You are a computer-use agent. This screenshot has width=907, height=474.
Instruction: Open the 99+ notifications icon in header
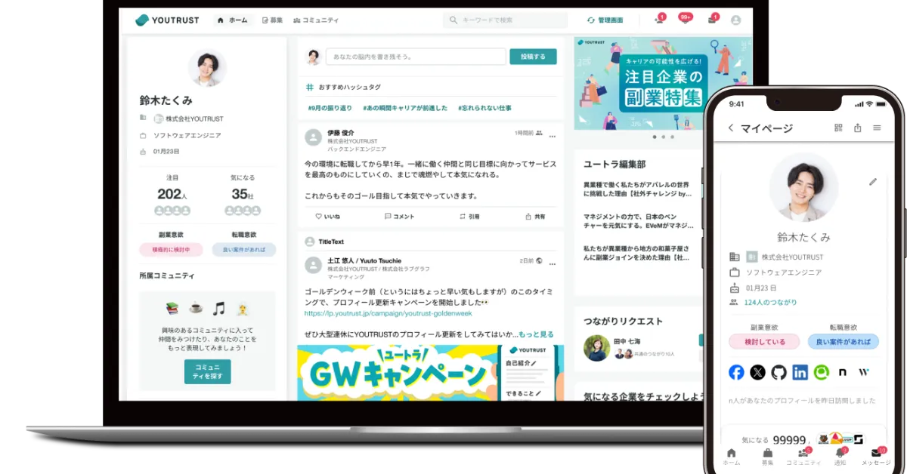[x=685, y=20]
